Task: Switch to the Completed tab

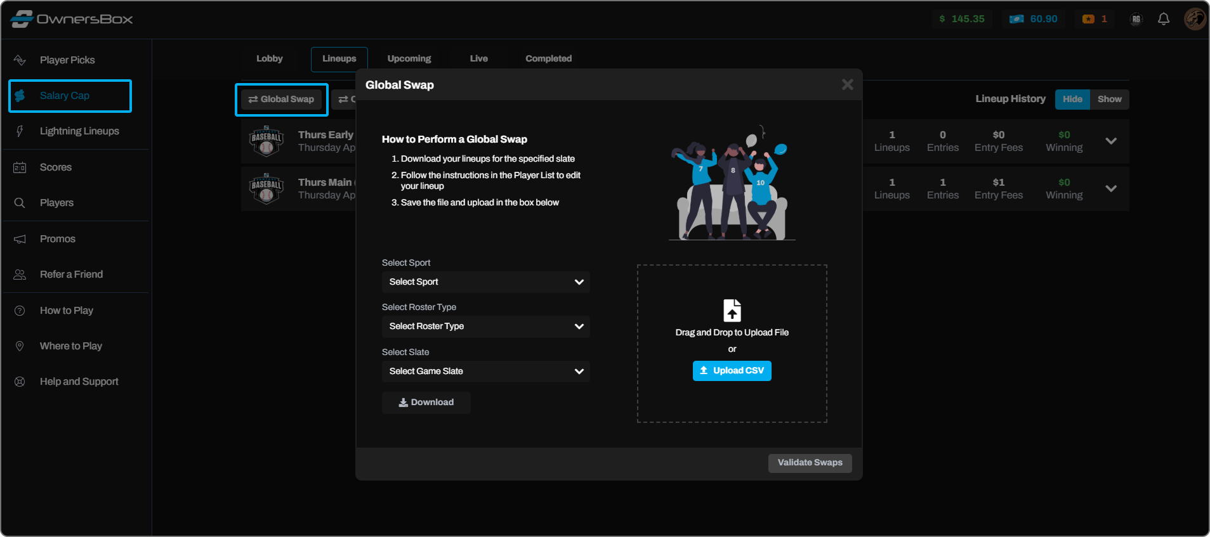Action: point(548,58)
